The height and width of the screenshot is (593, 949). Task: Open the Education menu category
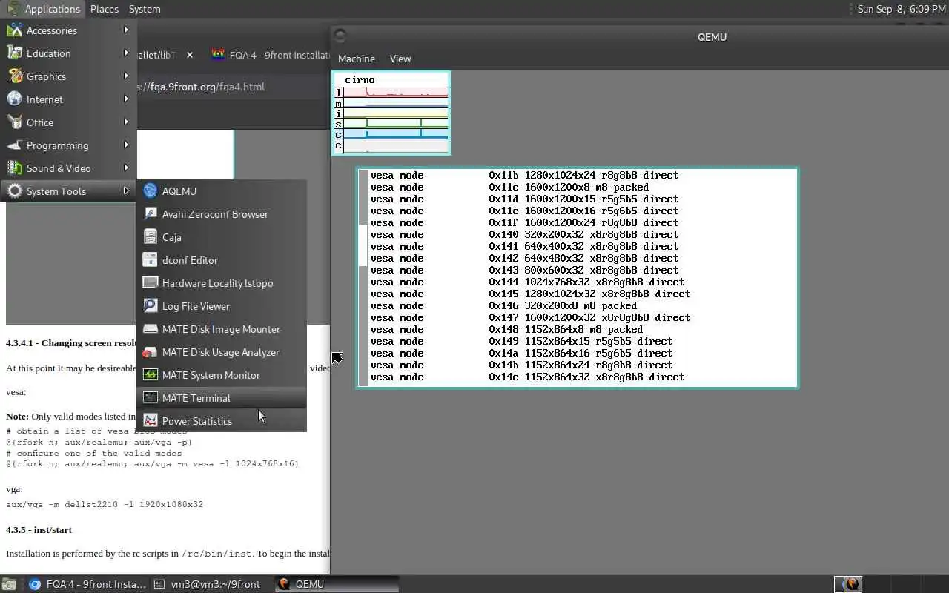(x=68, y=53)
